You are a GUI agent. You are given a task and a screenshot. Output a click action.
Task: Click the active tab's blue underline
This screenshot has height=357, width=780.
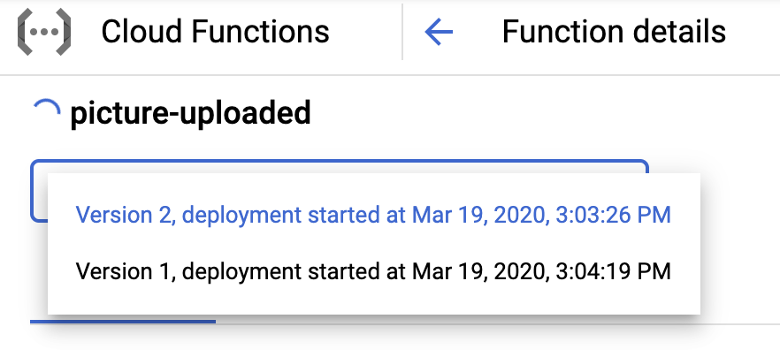[x=123, y=322]
